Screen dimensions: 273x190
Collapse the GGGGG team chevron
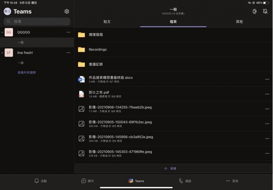[x=2, y=32]
